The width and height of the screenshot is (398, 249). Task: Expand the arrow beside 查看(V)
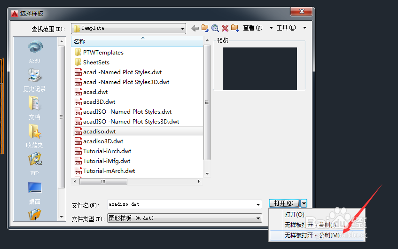pyautogui.click(x=271, y=28)
